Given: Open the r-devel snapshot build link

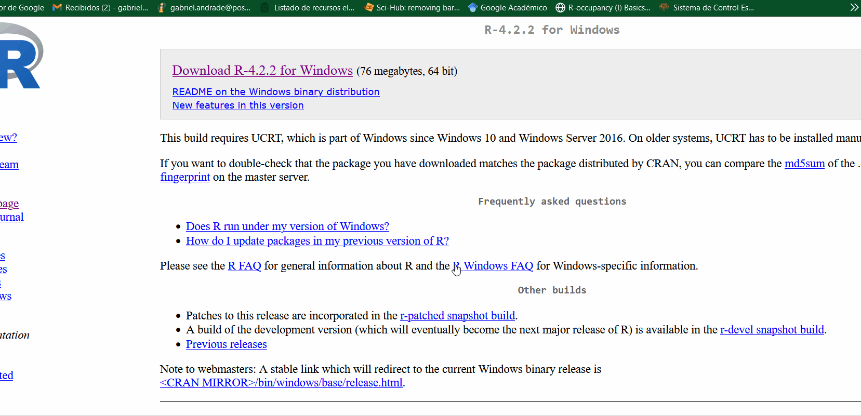Looking at the screenshot, I should pos(772,330).
